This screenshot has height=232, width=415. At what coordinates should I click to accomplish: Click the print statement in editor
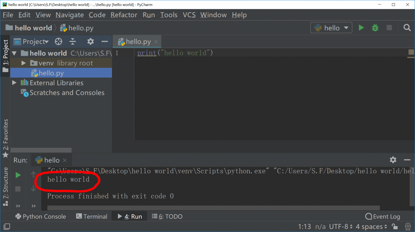tap(175, 53)
